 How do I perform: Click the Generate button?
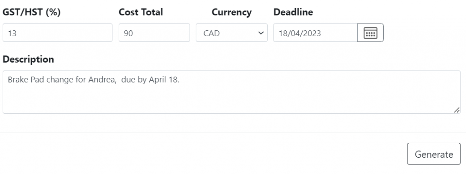[x=434, y=154]
